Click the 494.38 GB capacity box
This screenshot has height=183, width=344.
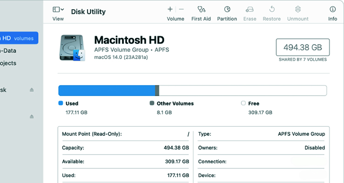pos(302,47)
